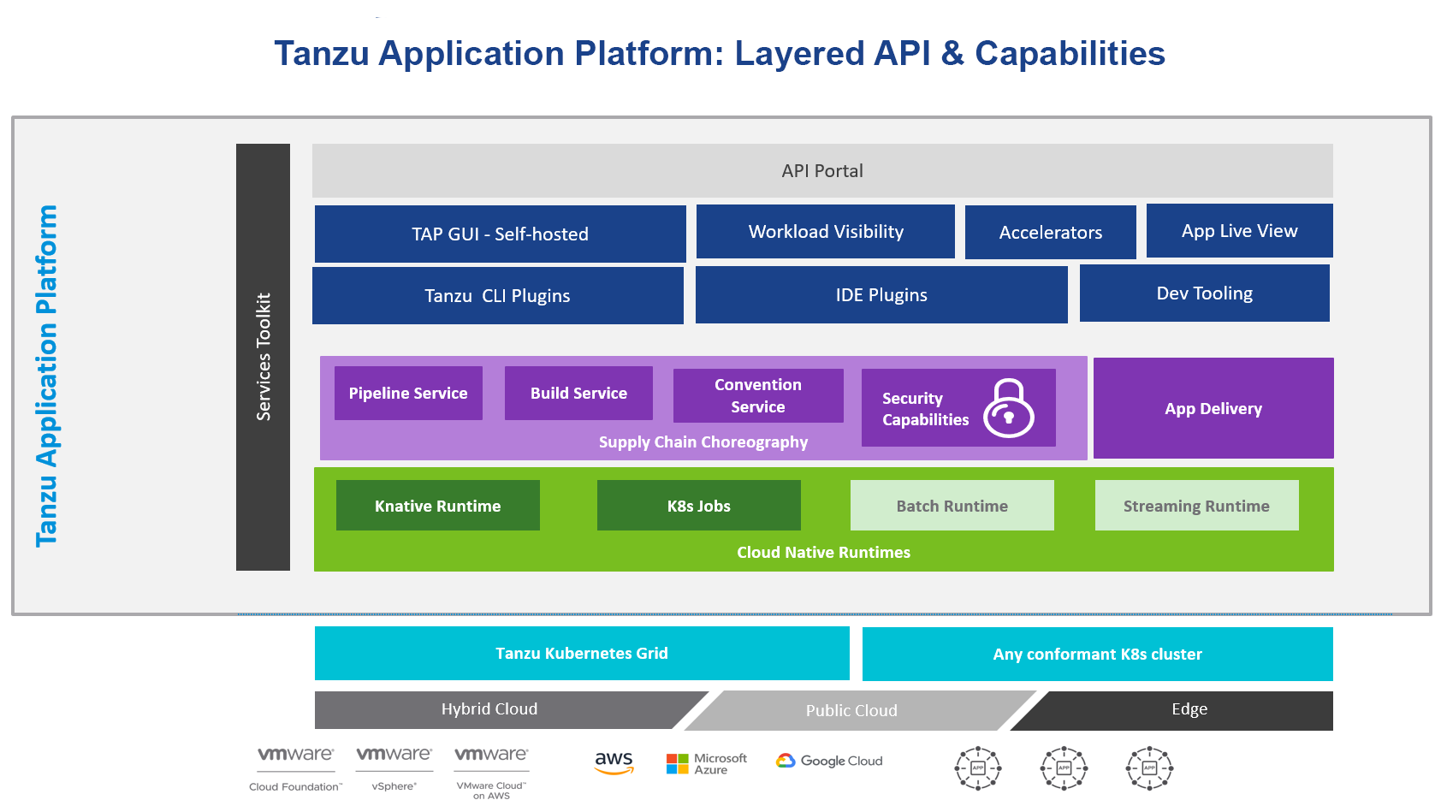Viewport: 1441px width, 806px height.
Task: Select the Batch Runtime box
Action: pos(952,506)
